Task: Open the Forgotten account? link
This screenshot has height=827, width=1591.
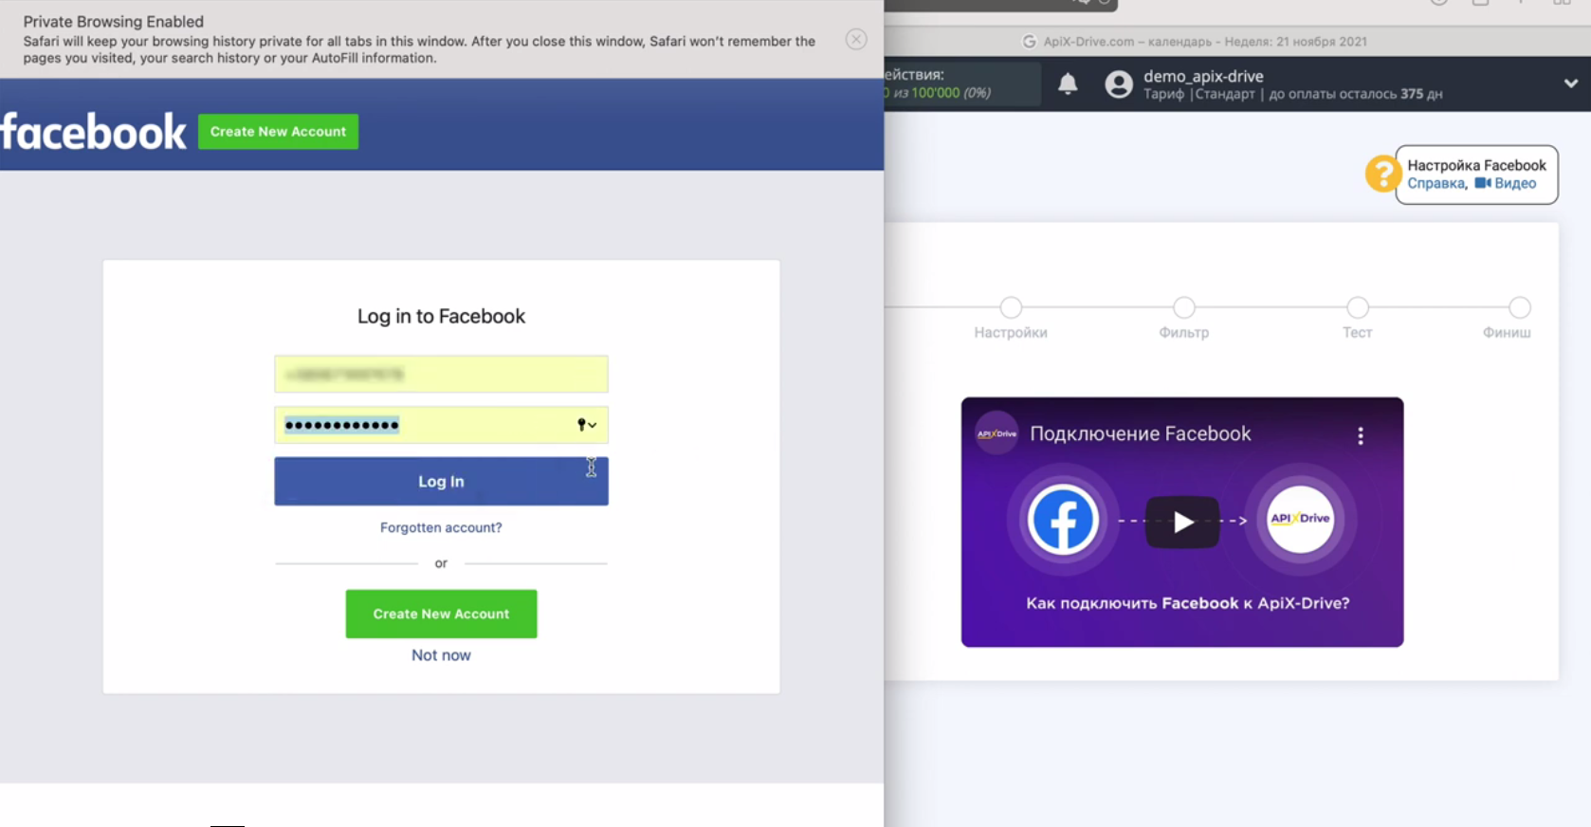Action: pos(441,527)
